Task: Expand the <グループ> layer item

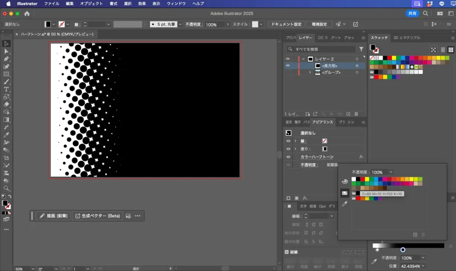Action: pos(310,72)
